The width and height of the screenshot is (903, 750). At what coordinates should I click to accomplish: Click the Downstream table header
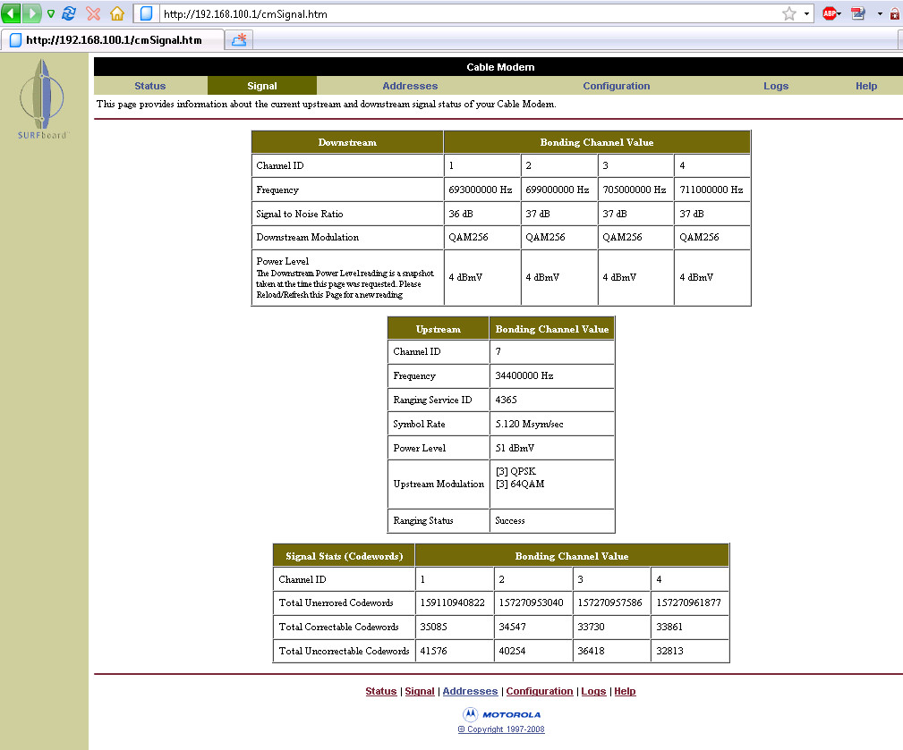[x=347, y=142]
